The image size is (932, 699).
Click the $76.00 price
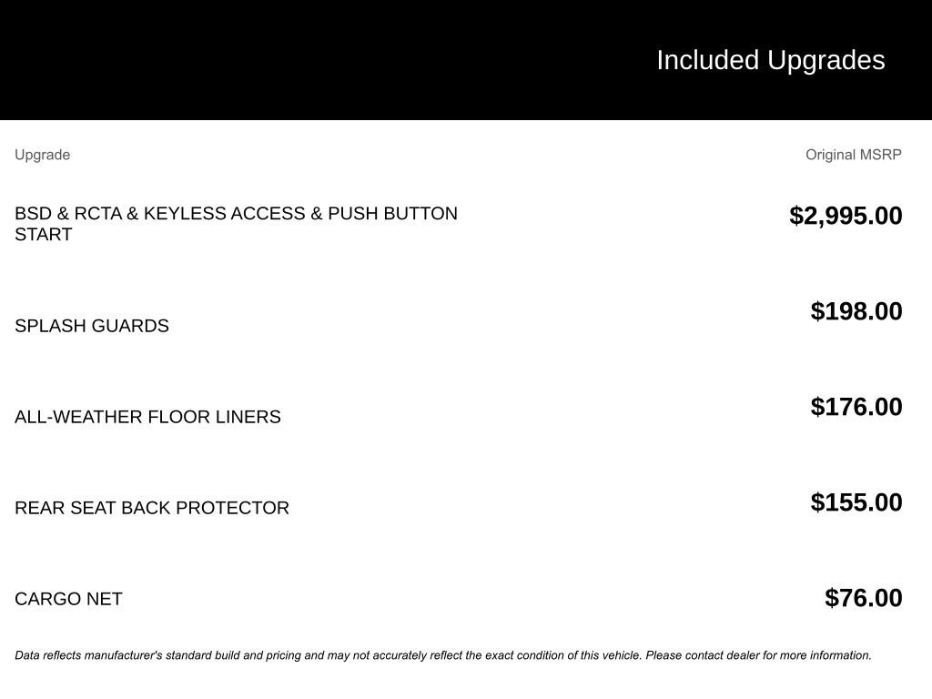[x=863, y=598]
